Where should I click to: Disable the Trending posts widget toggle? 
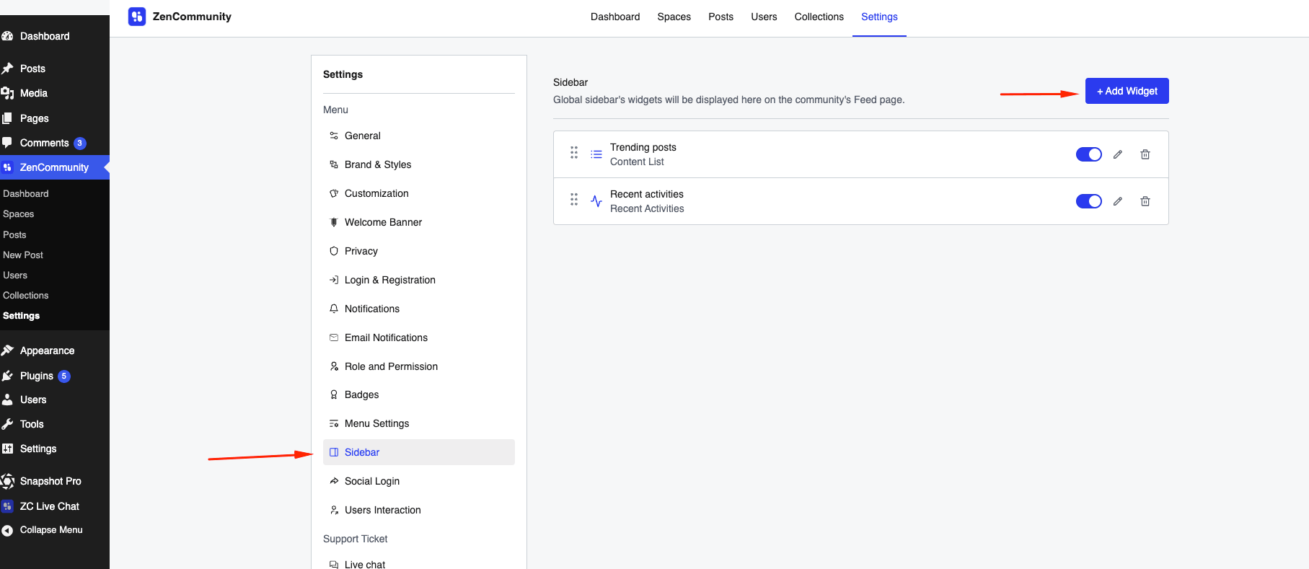pos(1089,154)
